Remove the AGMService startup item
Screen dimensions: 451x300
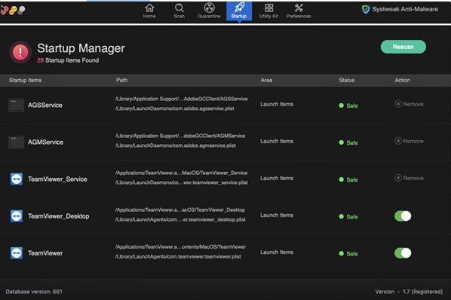coord(409,141)
